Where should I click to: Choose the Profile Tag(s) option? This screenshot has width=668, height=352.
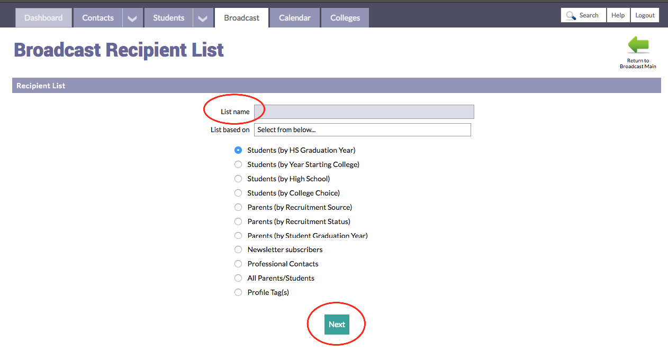pyautogui.click(x=238, y=292)
